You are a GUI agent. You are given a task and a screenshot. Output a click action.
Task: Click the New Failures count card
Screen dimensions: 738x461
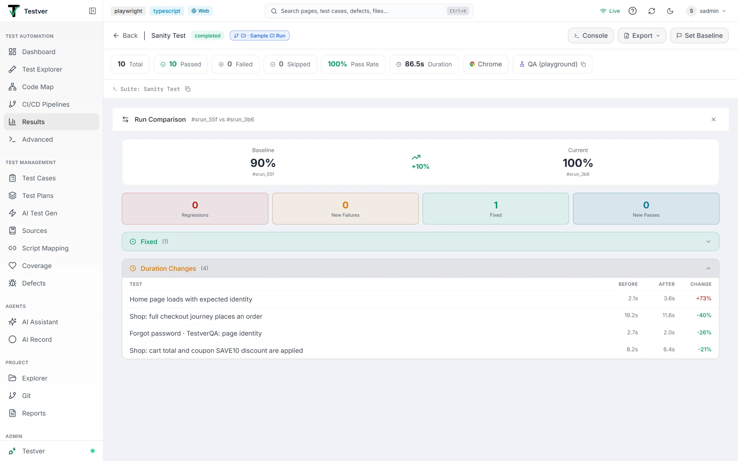(345, 209)
